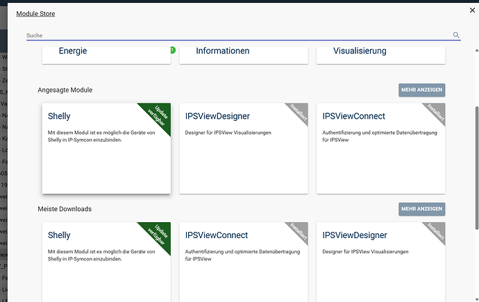Click the Angesagte Module heading
The image size is (479, 302).
[x=65, y=90]
